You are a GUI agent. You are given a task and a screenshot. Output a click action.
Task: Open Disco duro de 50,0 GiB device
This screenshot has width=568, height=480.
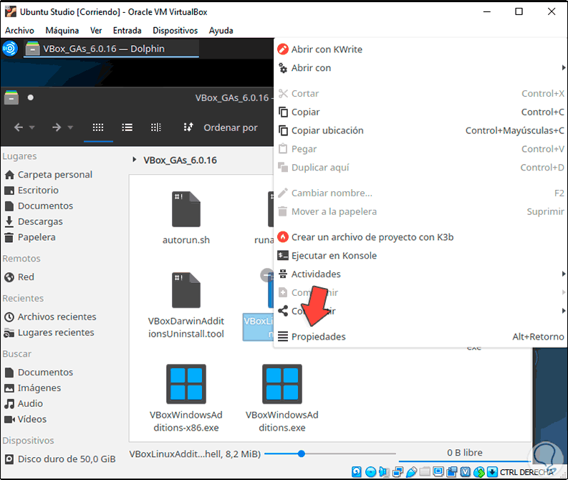(59, 459)
